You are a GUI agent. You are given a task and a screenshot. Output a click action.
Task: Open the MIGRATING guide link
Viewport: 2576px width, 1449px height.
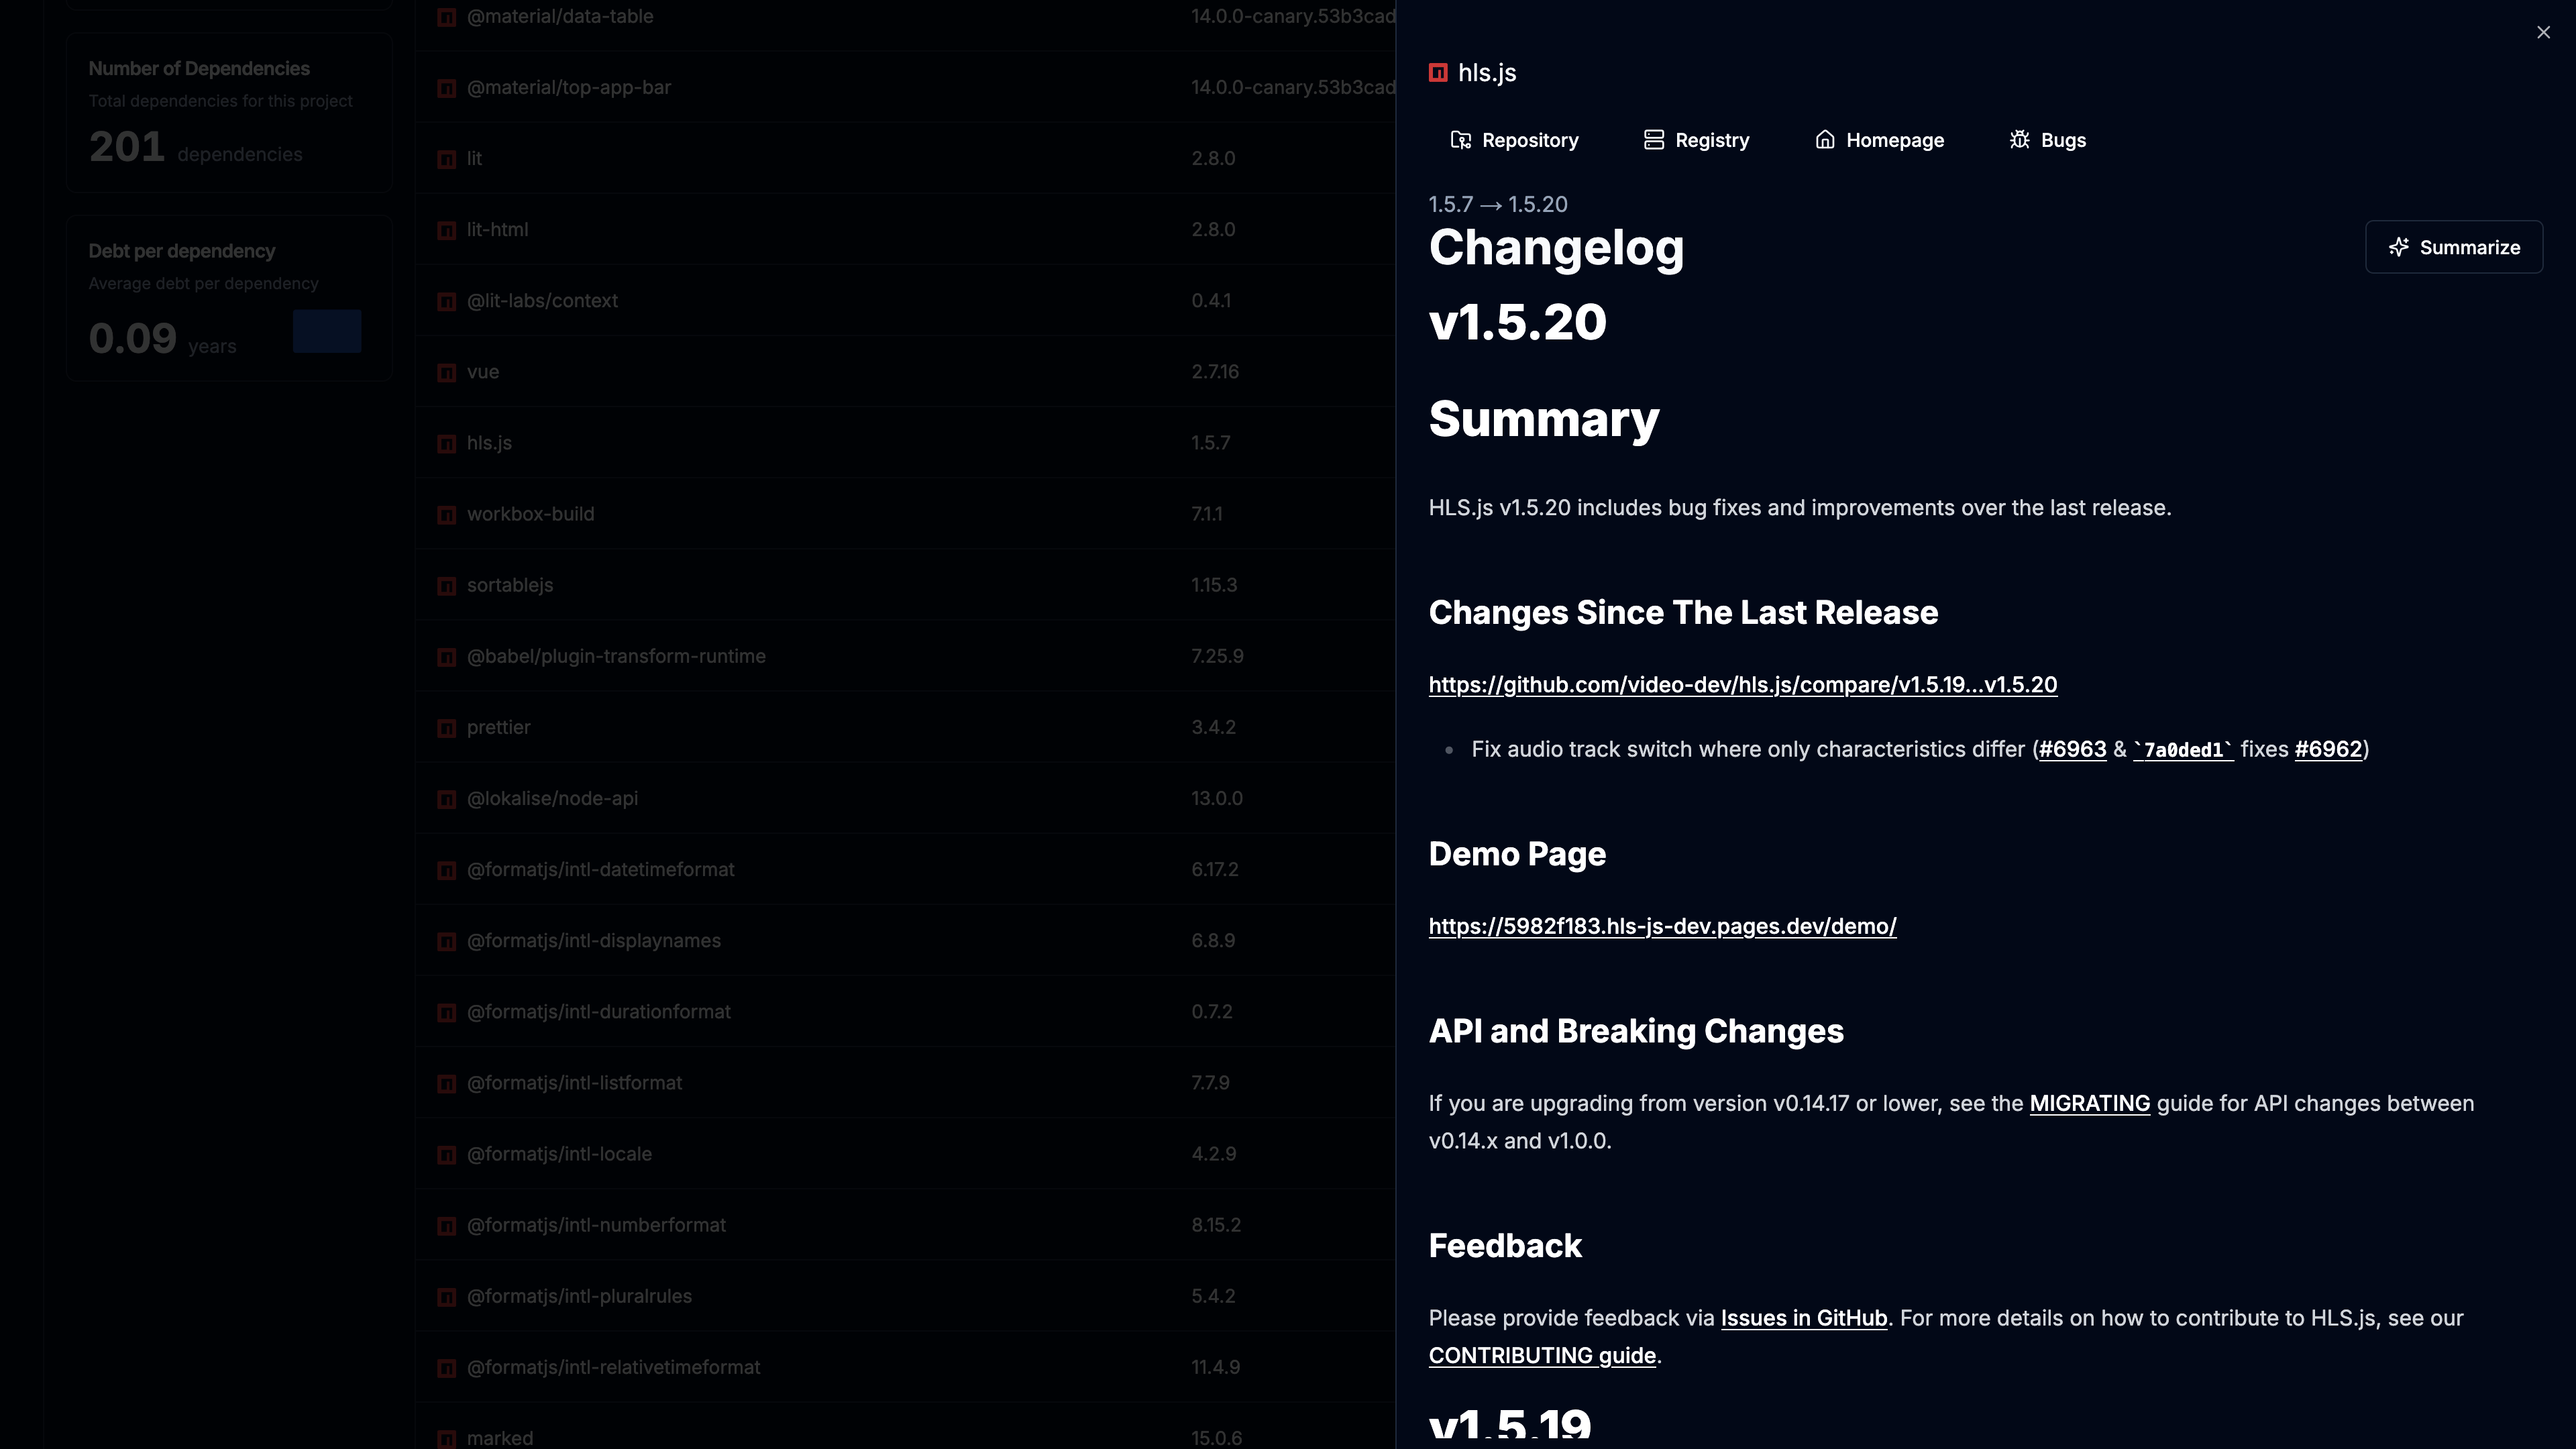[x=2089, y=1104]
